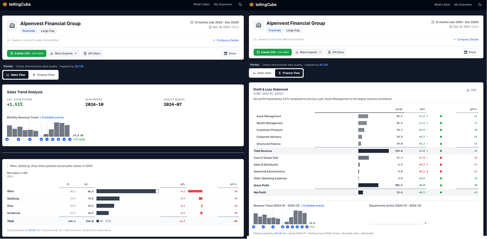Viewport: 487px width, 239px height.
Task: Follow IBCS link in Profit & Loss footnote
Action: point(278,233)
